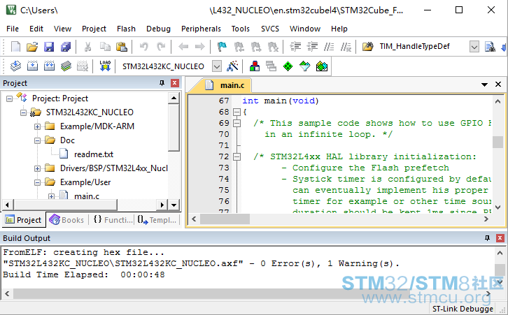Pin the Build Output panel with pushpin
Screen dimensions: 508x315
[x=487, y=238]
